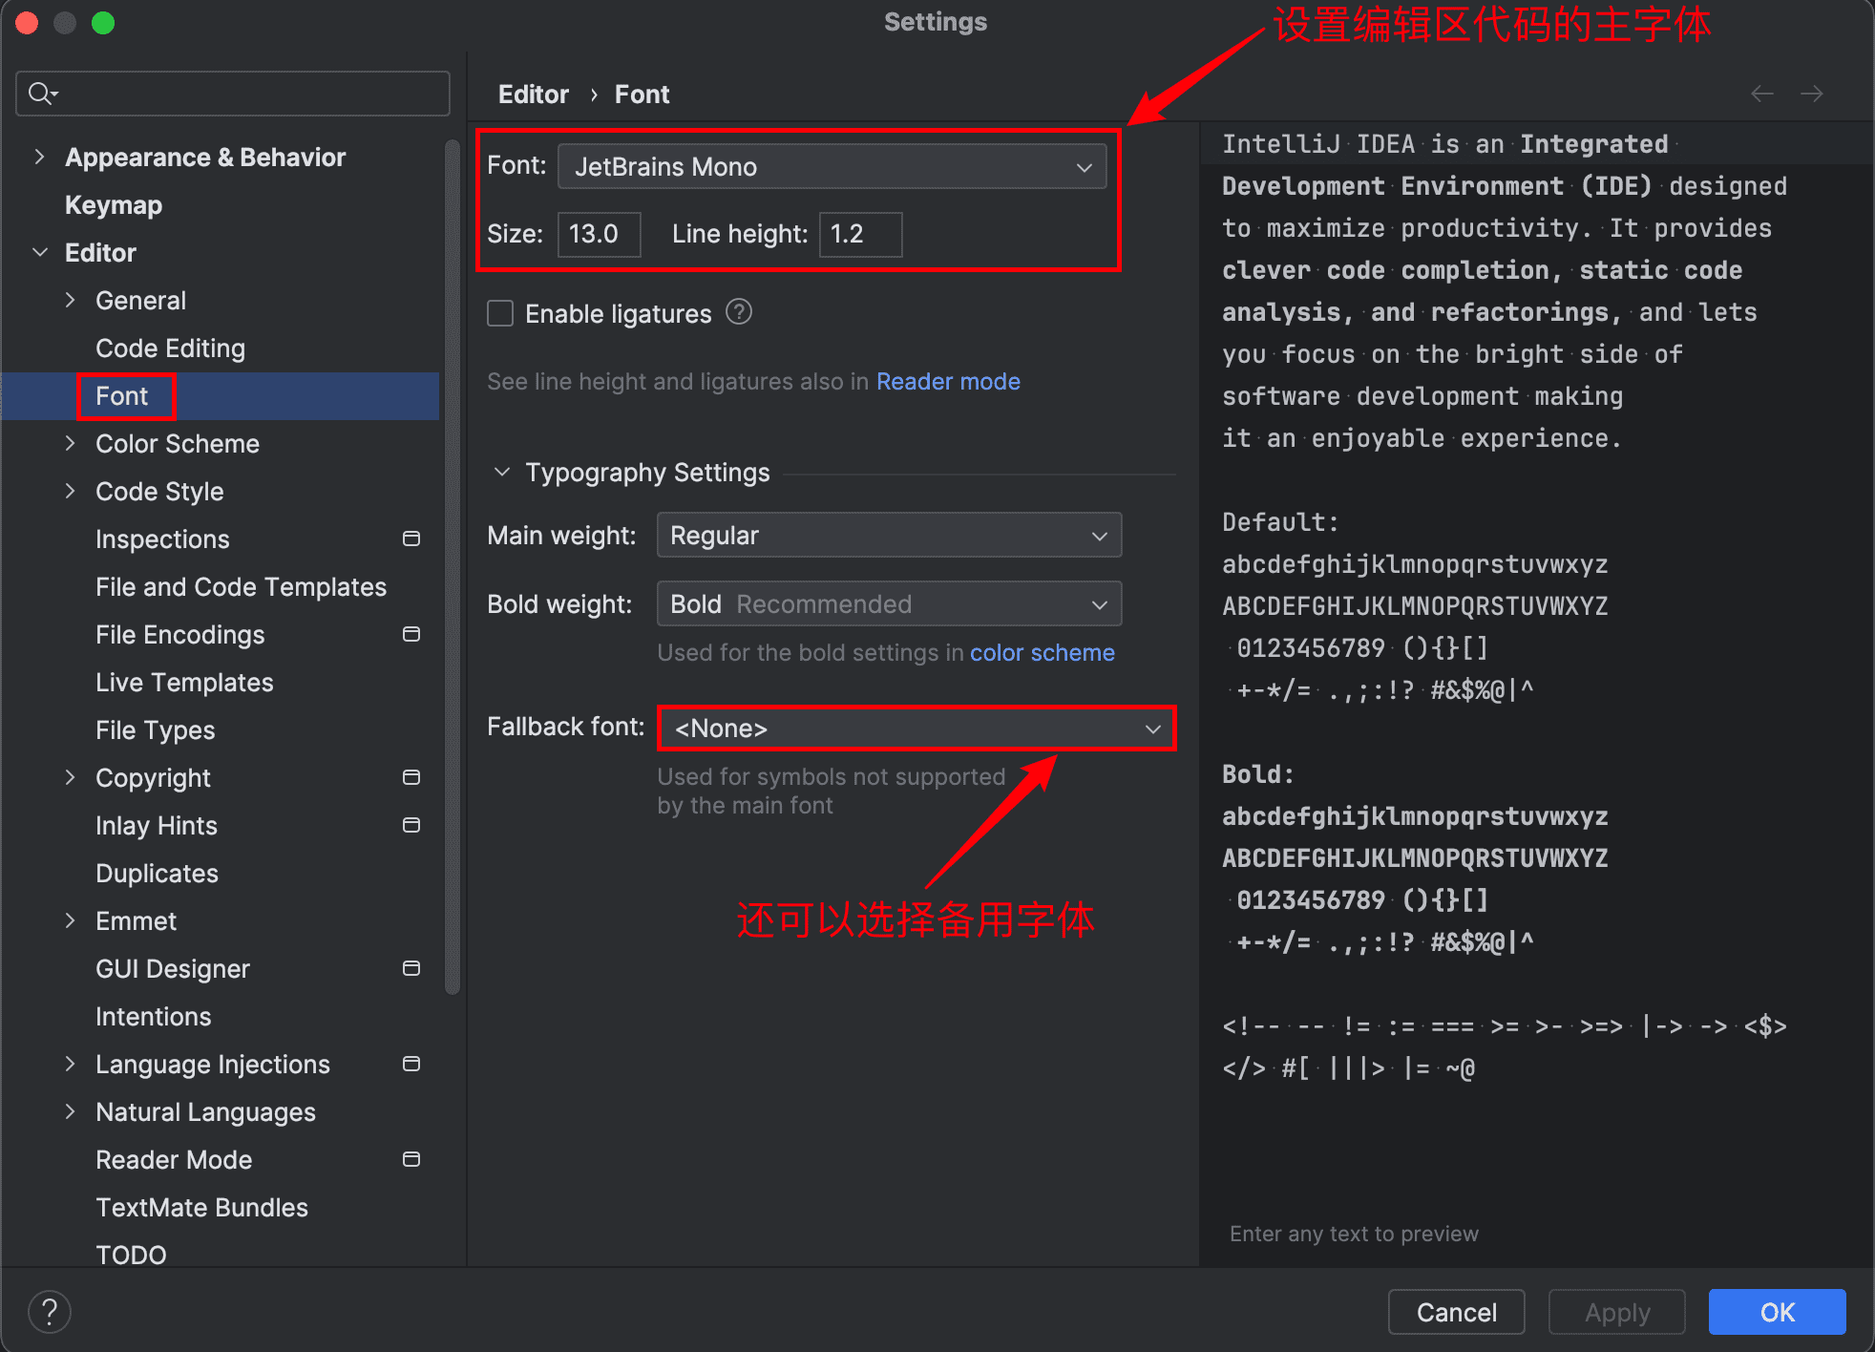Expand the Natural Languages node
The image size is (1875, 1352).
(70, 1111)
